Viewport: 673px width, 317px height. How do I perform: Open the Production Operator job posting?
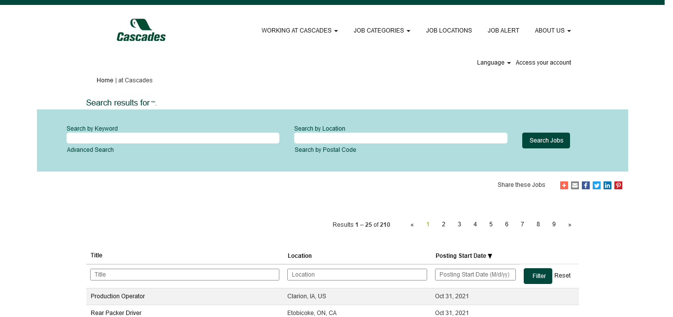pyautogui.click(x=118, y=296)
